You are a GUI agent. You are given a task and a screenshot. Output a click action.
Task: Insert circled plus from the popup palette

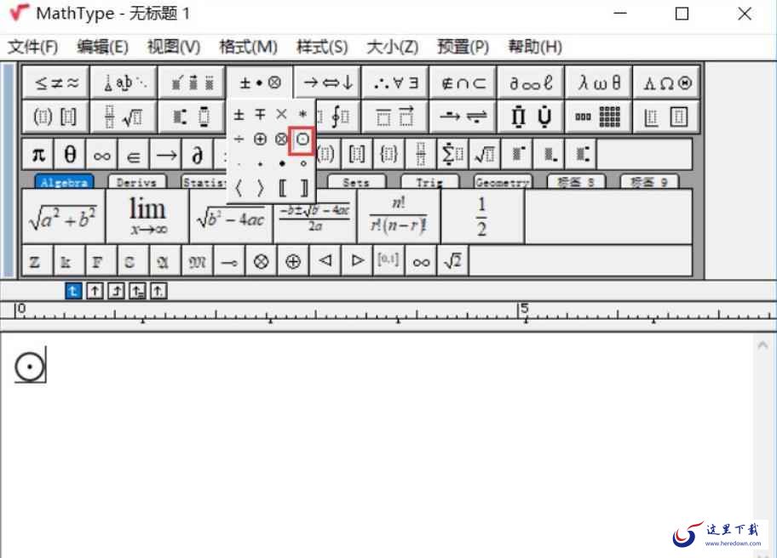pos(260,139)
